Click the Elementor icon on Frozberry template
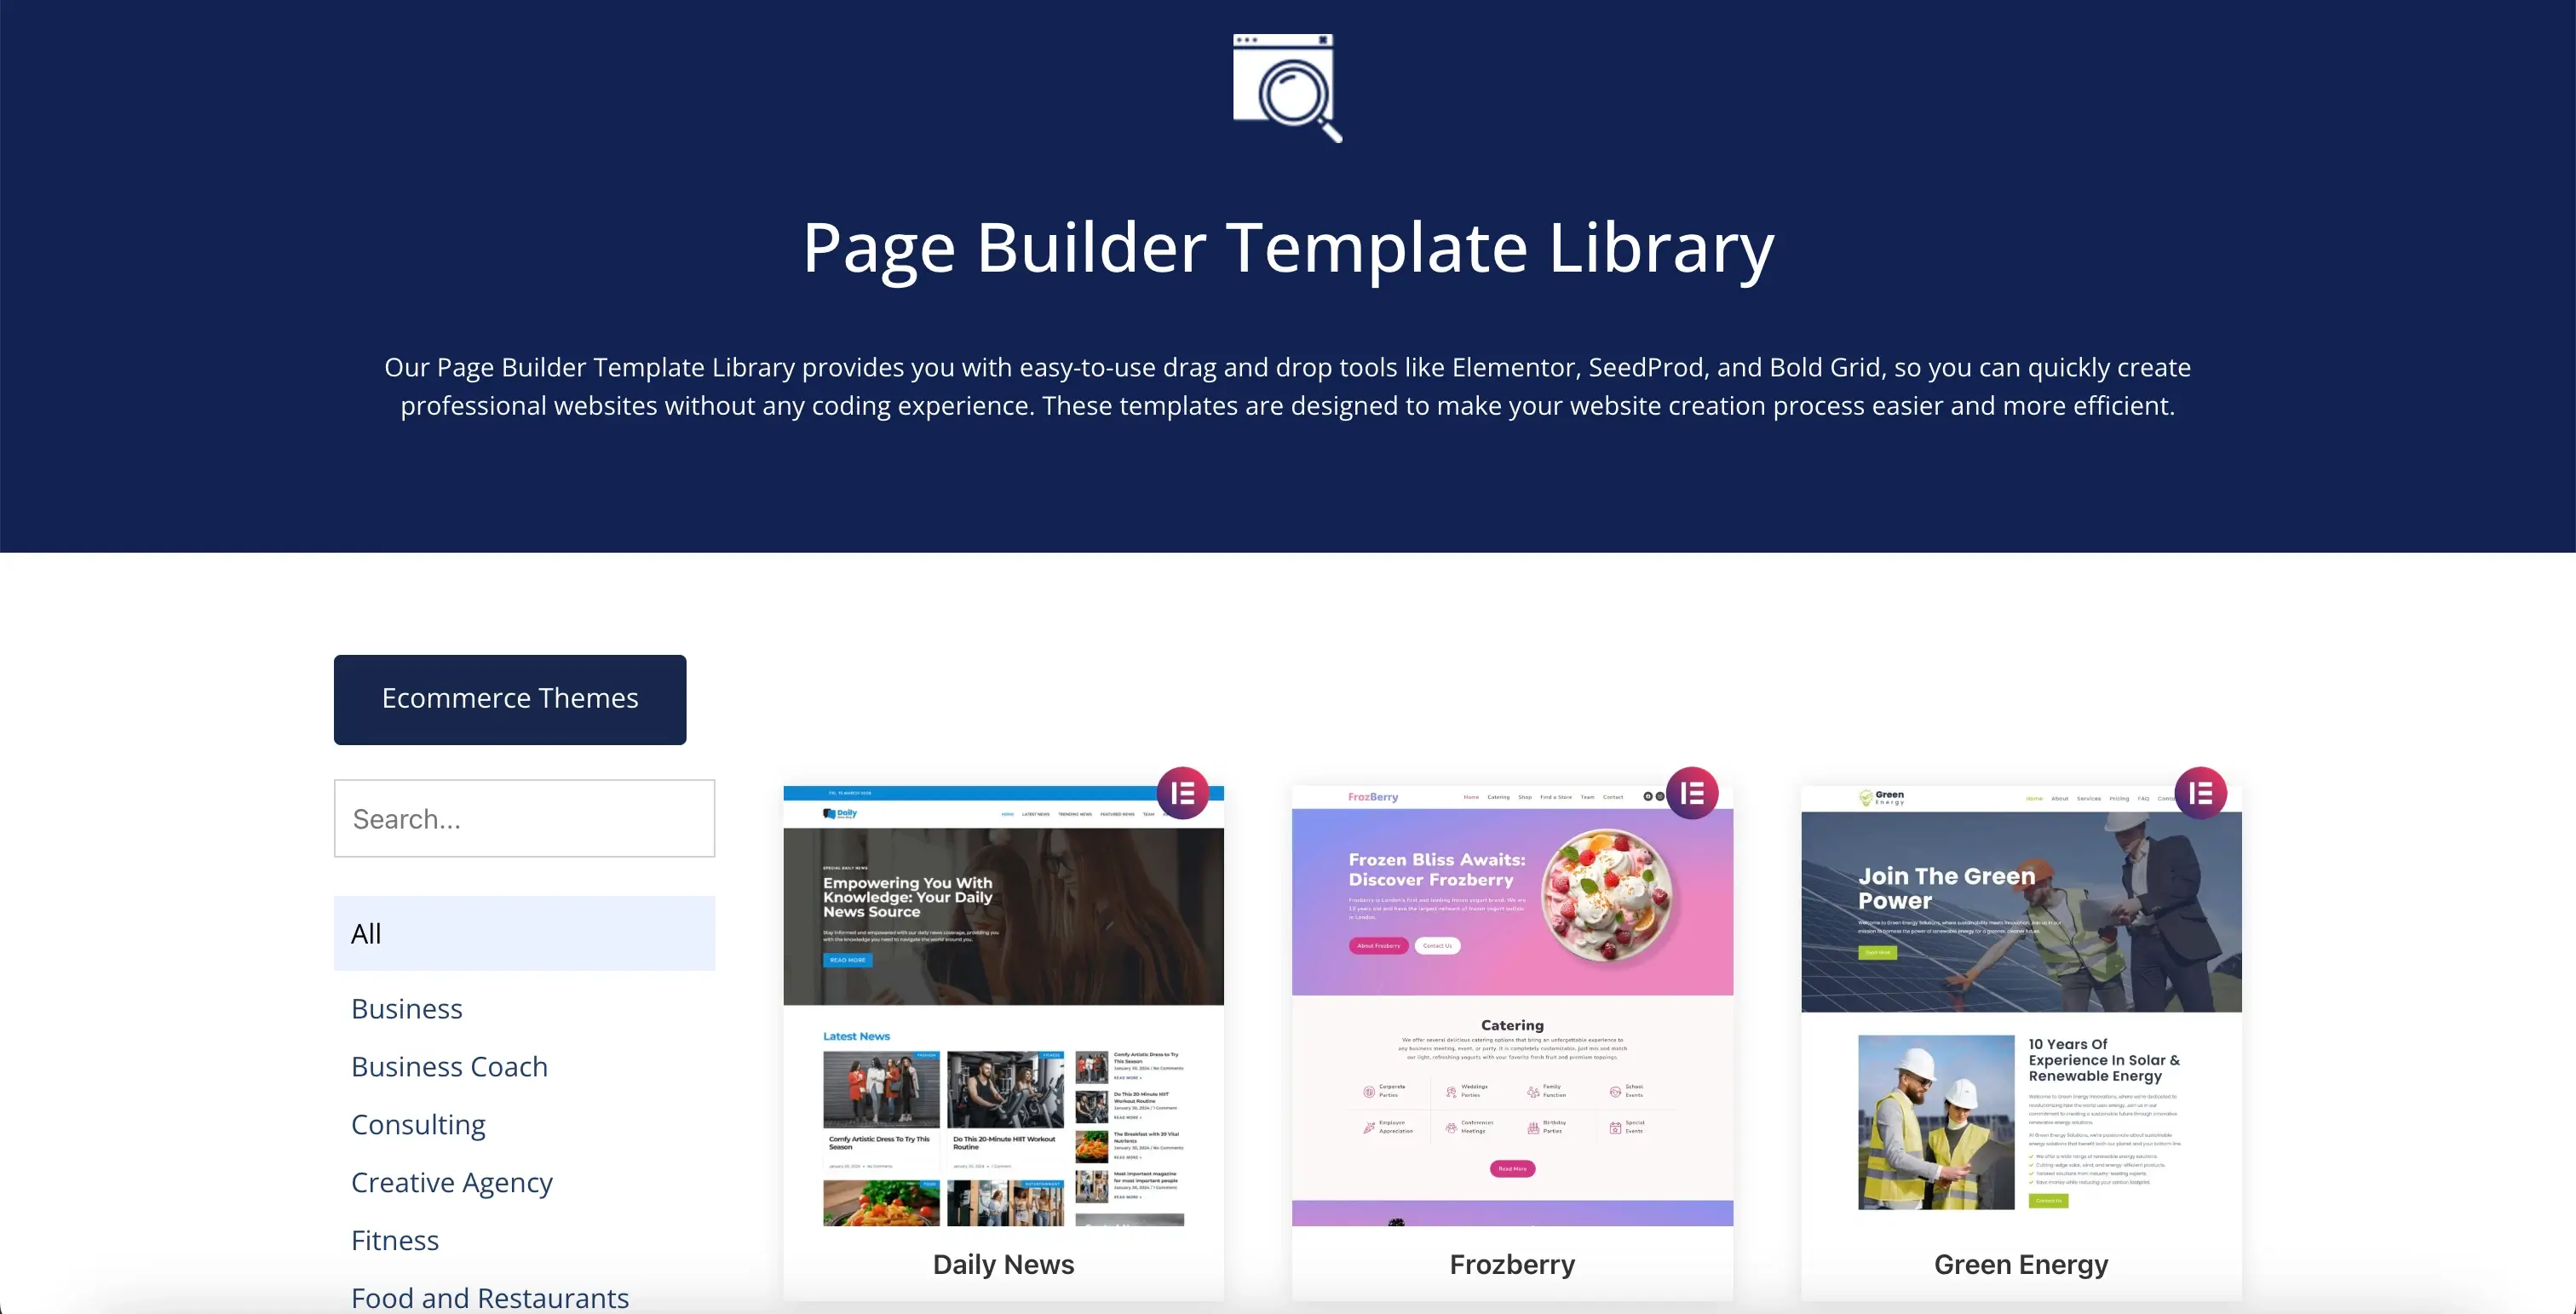 click(x=1693, y=793)
